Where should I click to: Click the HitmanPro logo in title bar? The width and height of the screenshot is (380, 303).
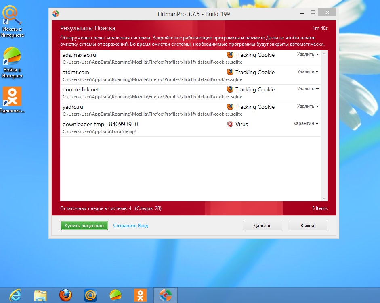click(x=56, y=14)
